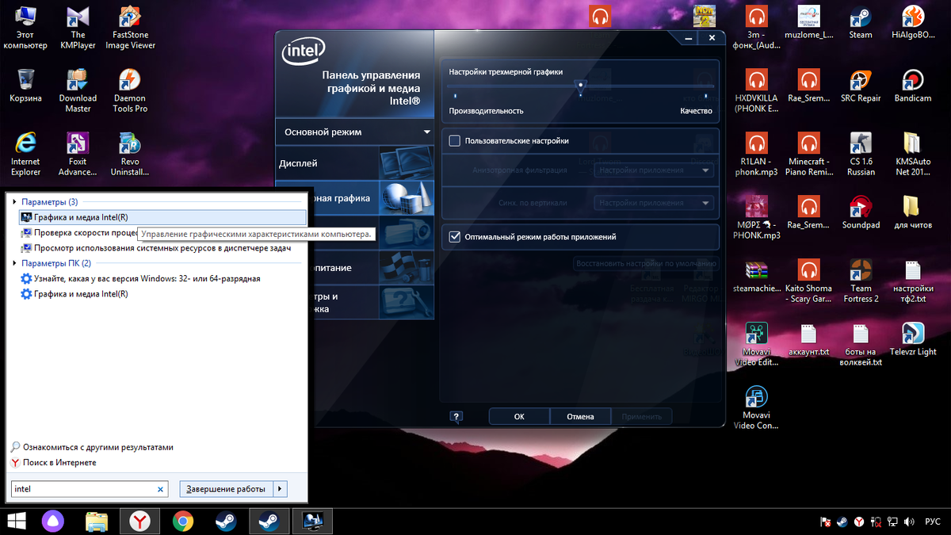Enable Пользовательские настройки checkbox
The image size is (951, 535).
coord(454,141)
